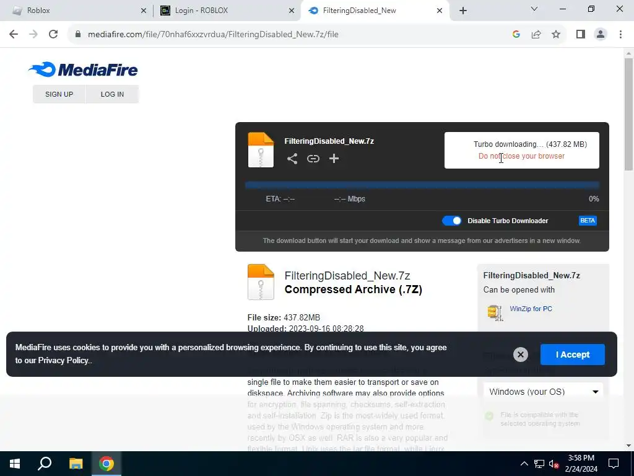
Task: Open the WinZip for PC link
Action: pos(531,309)
